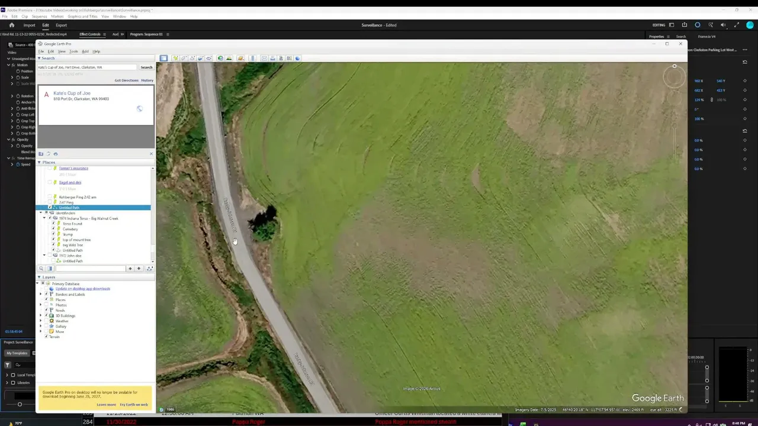Click the search address input field

click(87, 67)
